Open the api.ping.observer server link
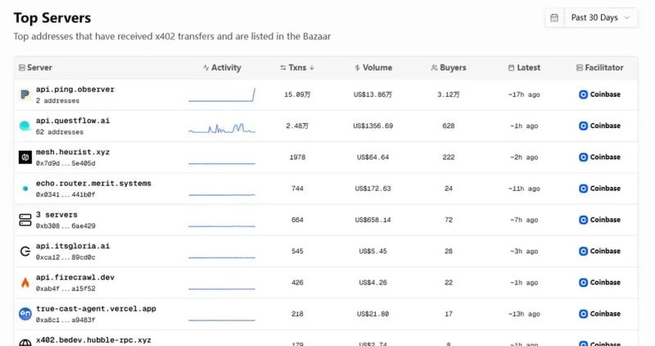655x346 pixels. (x=75, y=89)
